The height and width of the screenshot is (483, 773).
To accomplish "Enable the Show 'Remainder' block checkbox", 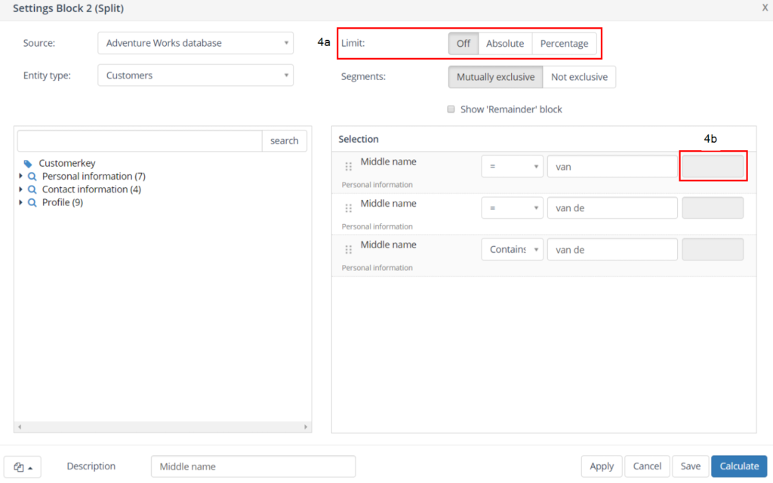I will 451,109.
